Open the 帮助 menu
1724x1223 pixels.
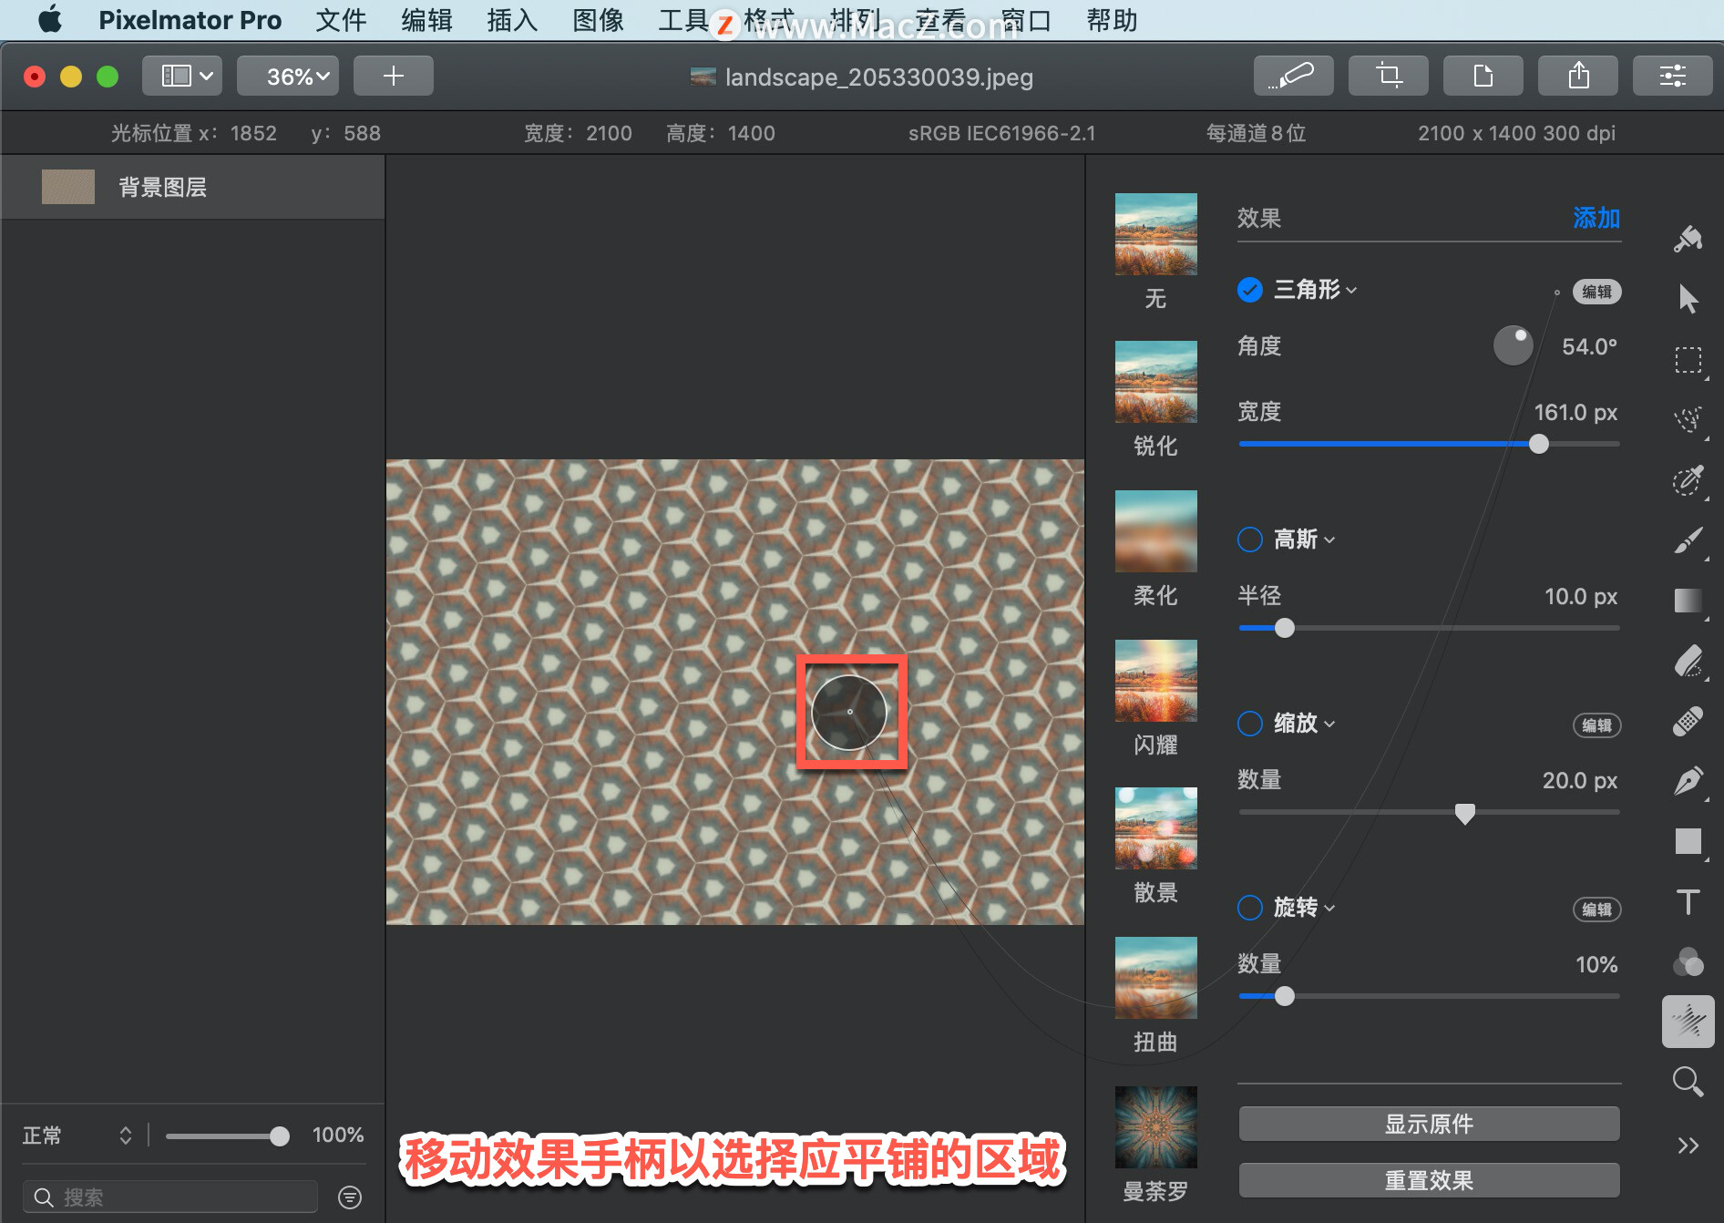(x=1112, y=20)
